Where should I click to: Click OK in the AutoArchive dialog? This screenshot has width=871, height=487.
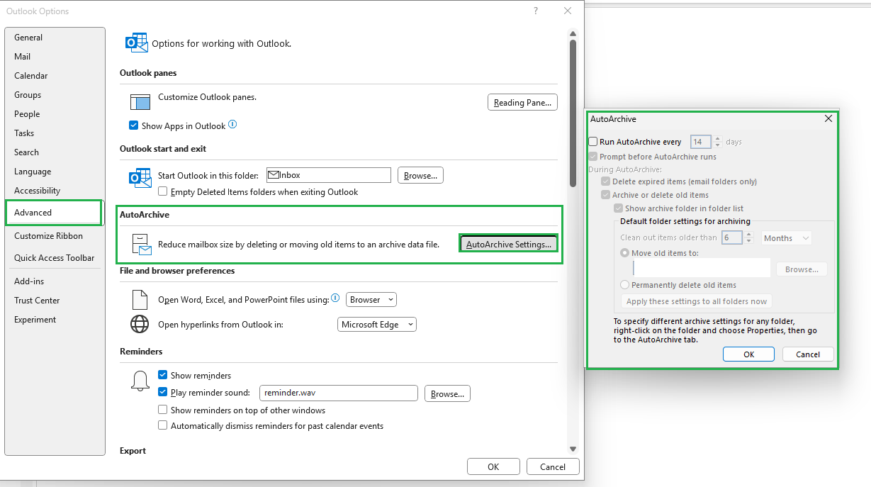(748, 354)
